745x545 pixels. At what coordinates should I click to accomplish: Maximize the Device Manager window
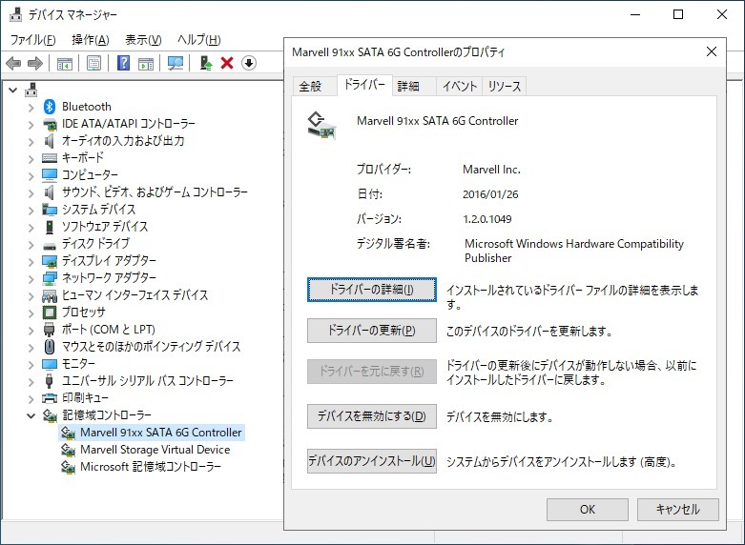pyautogui.click(x=678, y=14)
